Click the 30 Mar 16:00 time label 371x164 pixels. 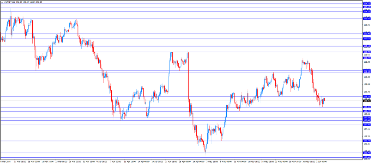[x=89, y=162]
